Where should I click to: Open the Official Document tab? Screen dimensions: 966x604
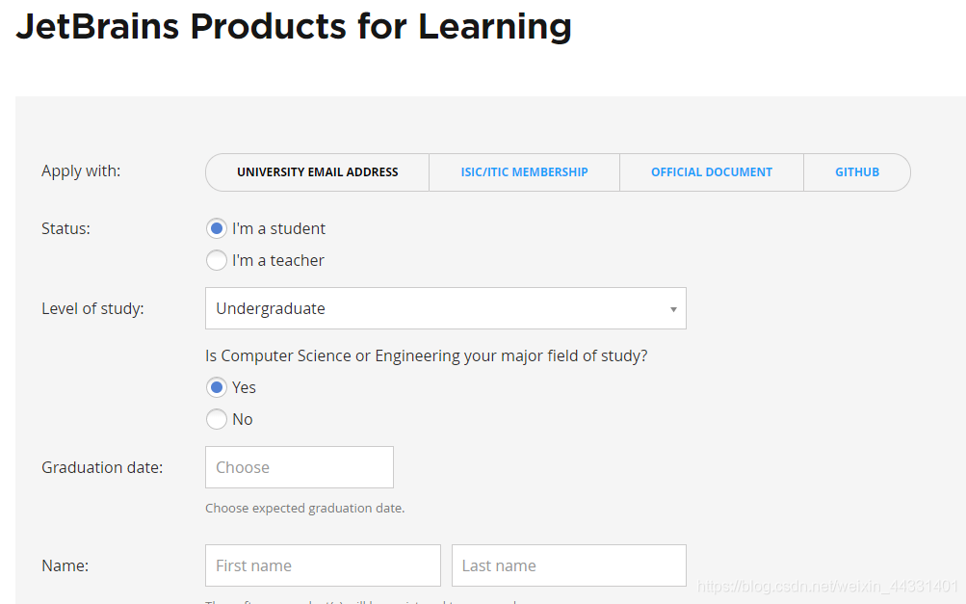point(711,172)
